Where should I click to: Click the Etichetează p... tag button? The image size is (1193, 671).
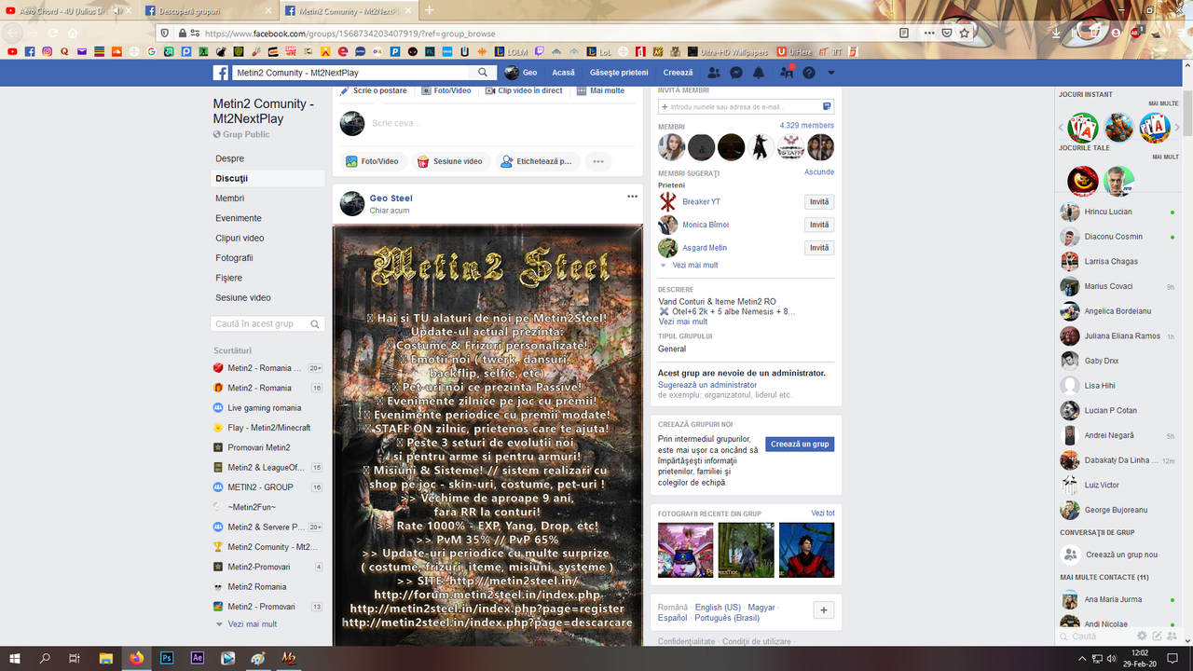coord(537,161)
